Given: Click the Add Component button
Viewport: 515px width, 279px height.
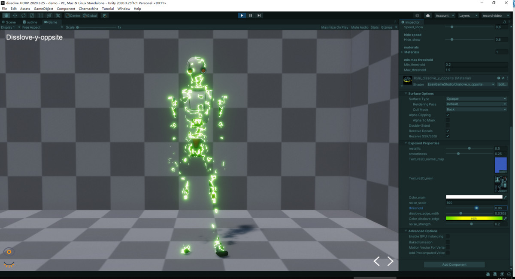Looking at the screenshot, I should (x=454, y=264).
